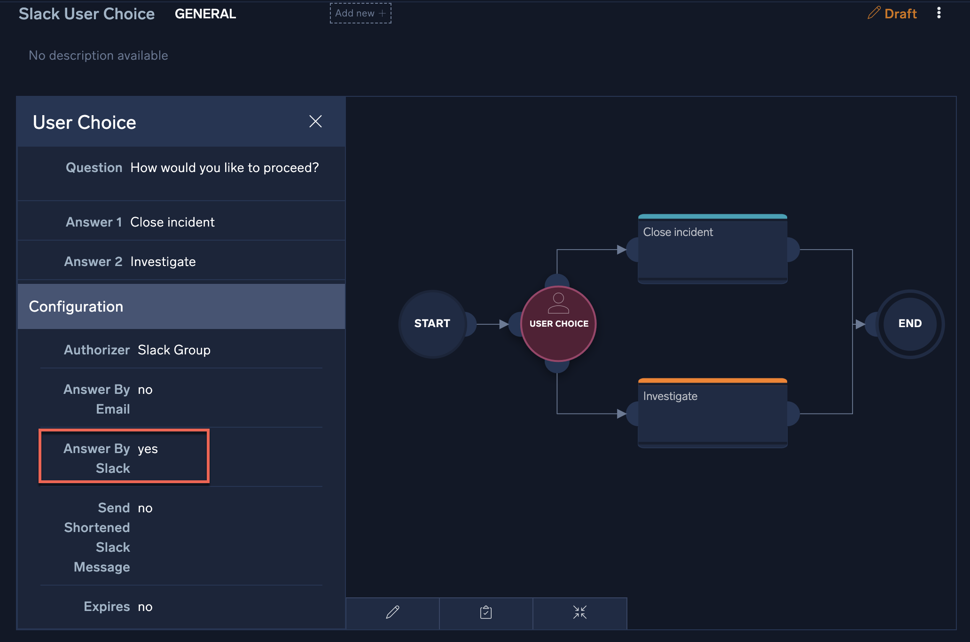Open the GENERAL tab
This screenshot has width=970, height=642.
pyautogui.click(x=205, y=14)
